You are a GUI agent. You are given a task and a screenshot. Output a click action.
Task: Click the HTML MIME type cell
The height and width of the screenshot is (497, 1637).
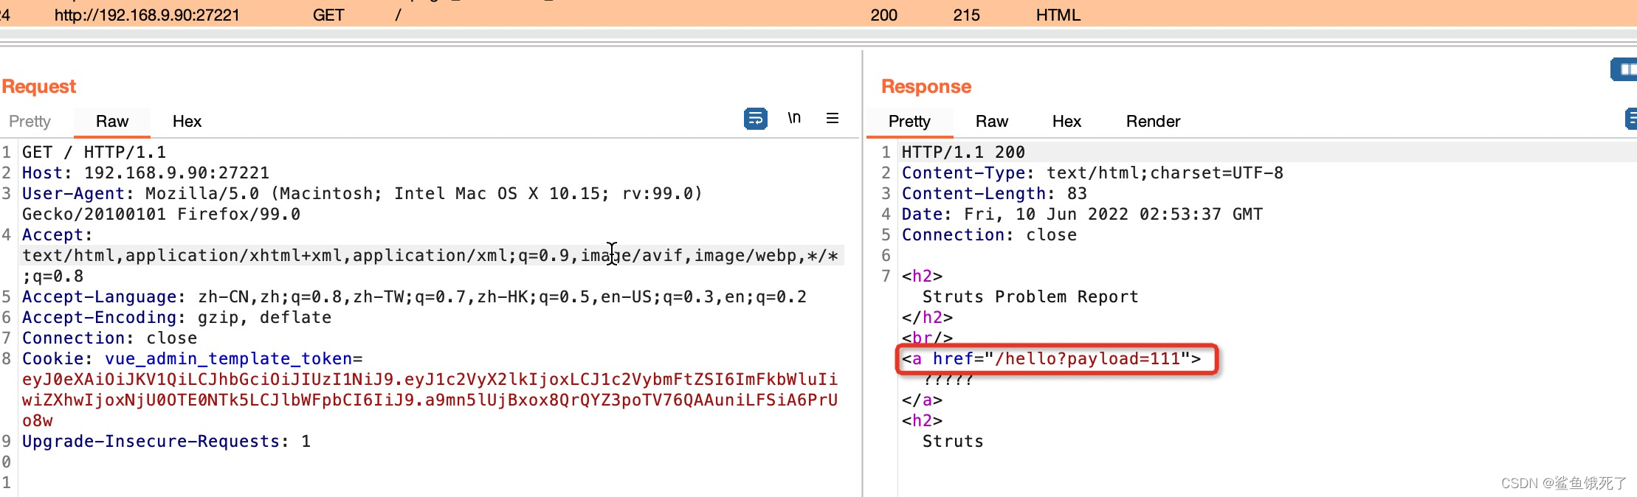(1058, 15)
